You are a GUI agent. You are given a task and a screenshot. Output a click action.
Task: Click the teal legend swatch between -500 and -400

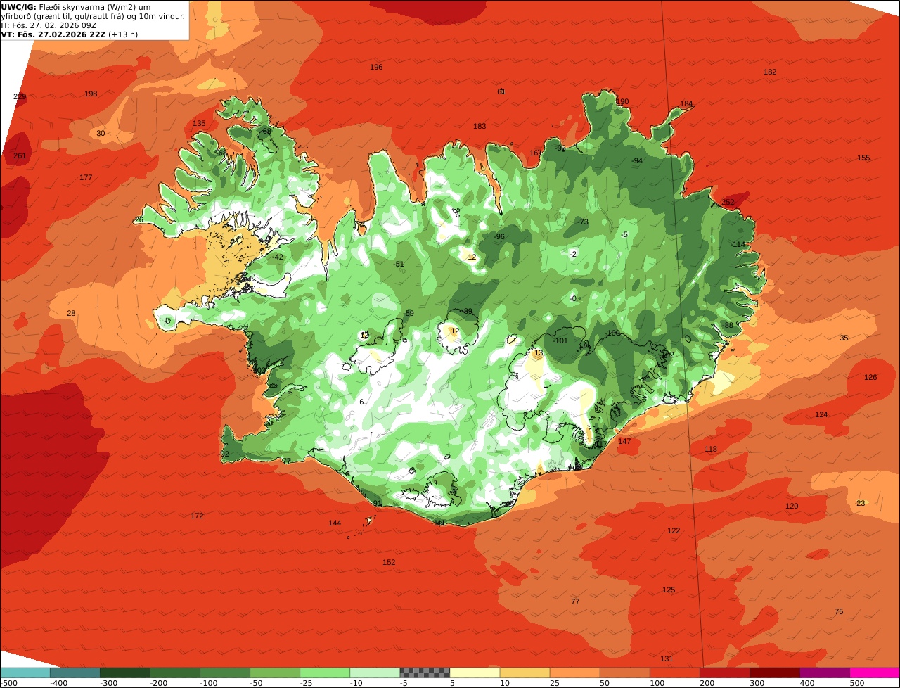click(x=25, y=673)
